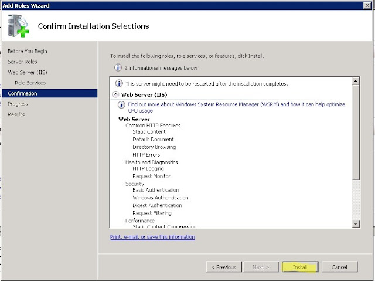Click 'HTTP Errors' entry
This screenshot has width=375, height=281.
146,155
